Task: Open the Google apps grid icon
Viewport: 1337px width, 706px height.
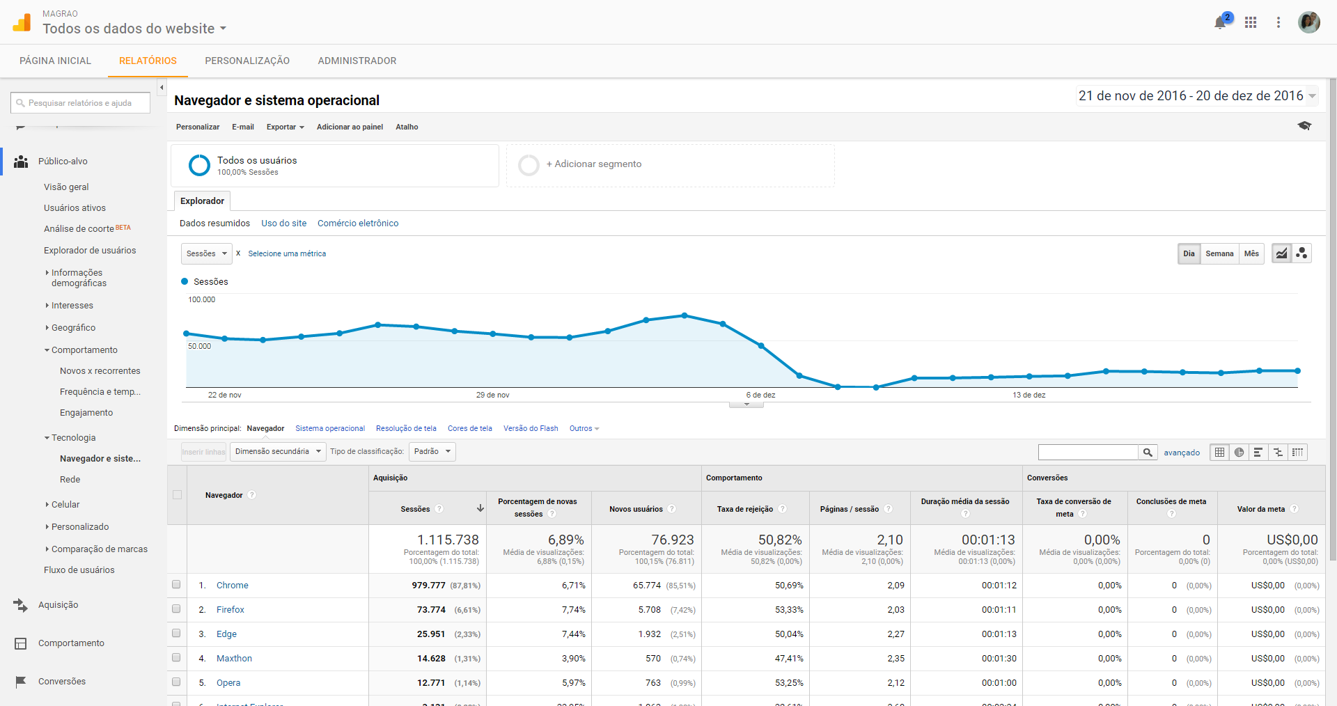Action: point(1251,22)
